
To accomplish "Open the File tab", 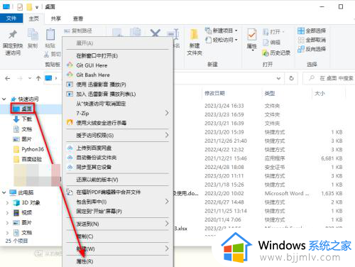I will [11, 18].
